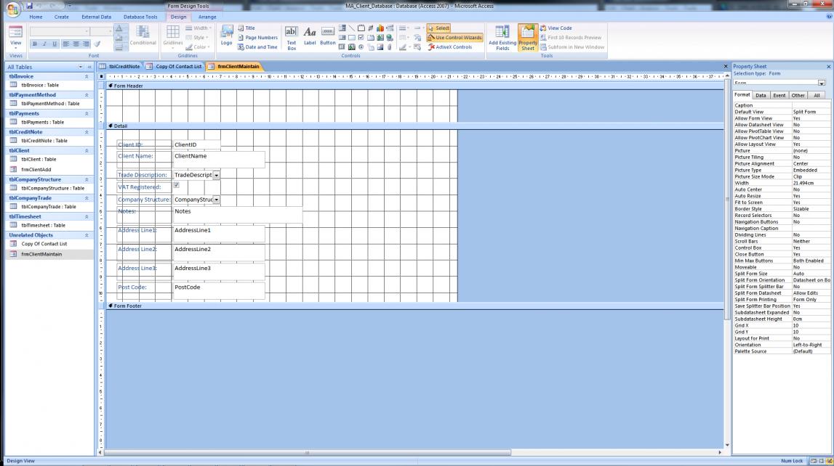Screen dimensions: 834x466
Task: Click the View button in Views group
Action: pos(15,36)
